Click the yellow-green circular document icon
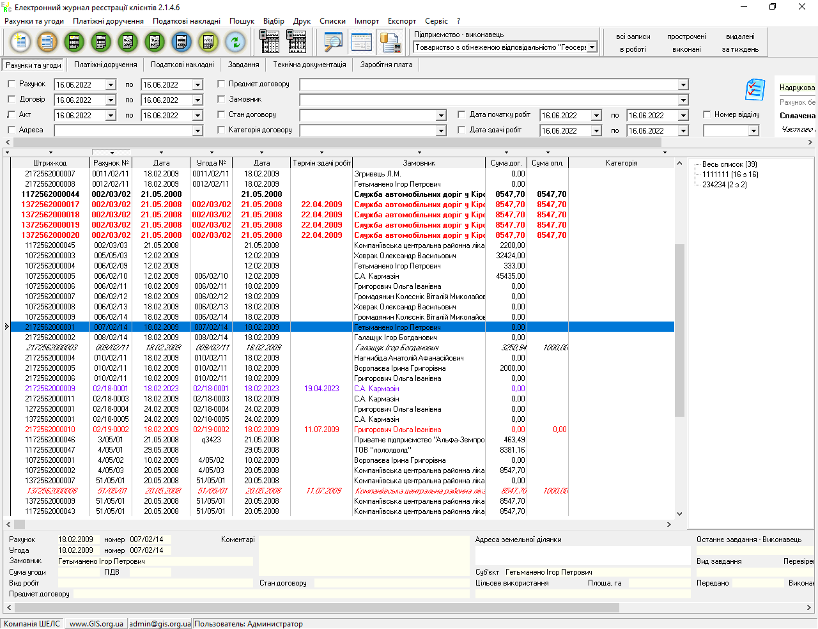Screen dimensions: 818x629 pyautogui.click(x=208, y=42)
